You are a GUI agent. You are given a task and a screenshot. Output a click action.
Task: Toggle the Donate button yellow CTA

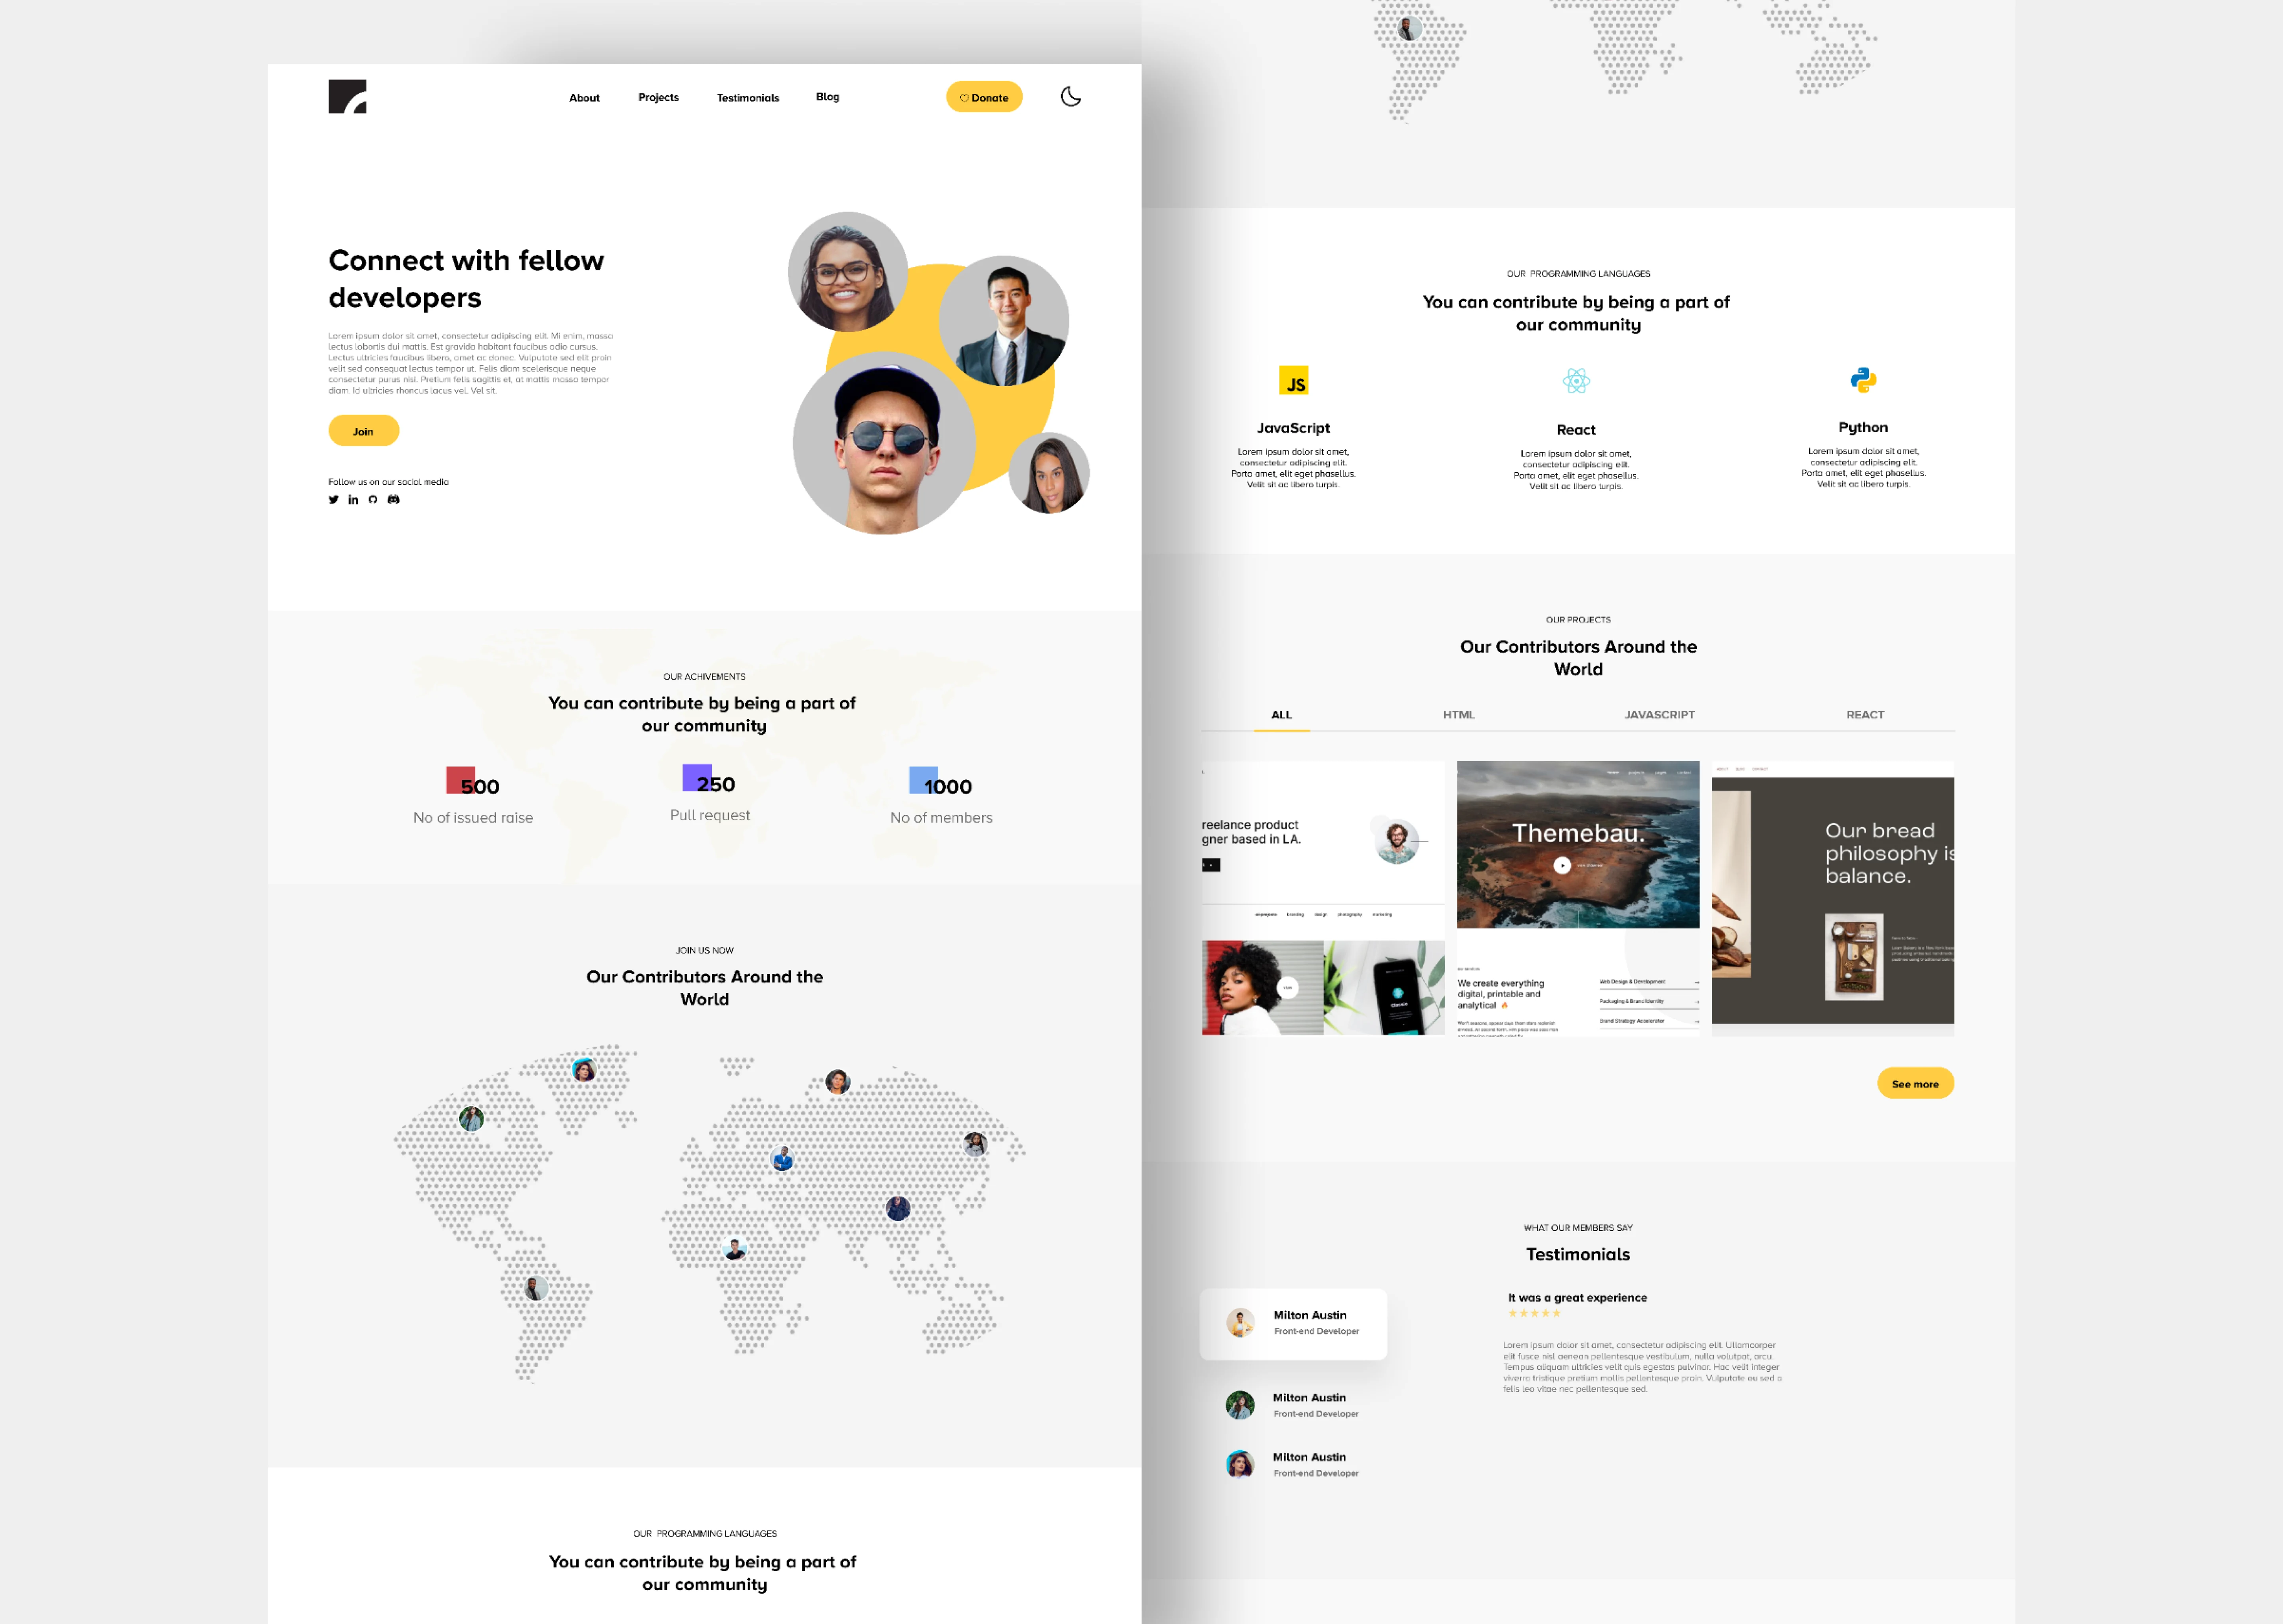[x=985, y=97]
